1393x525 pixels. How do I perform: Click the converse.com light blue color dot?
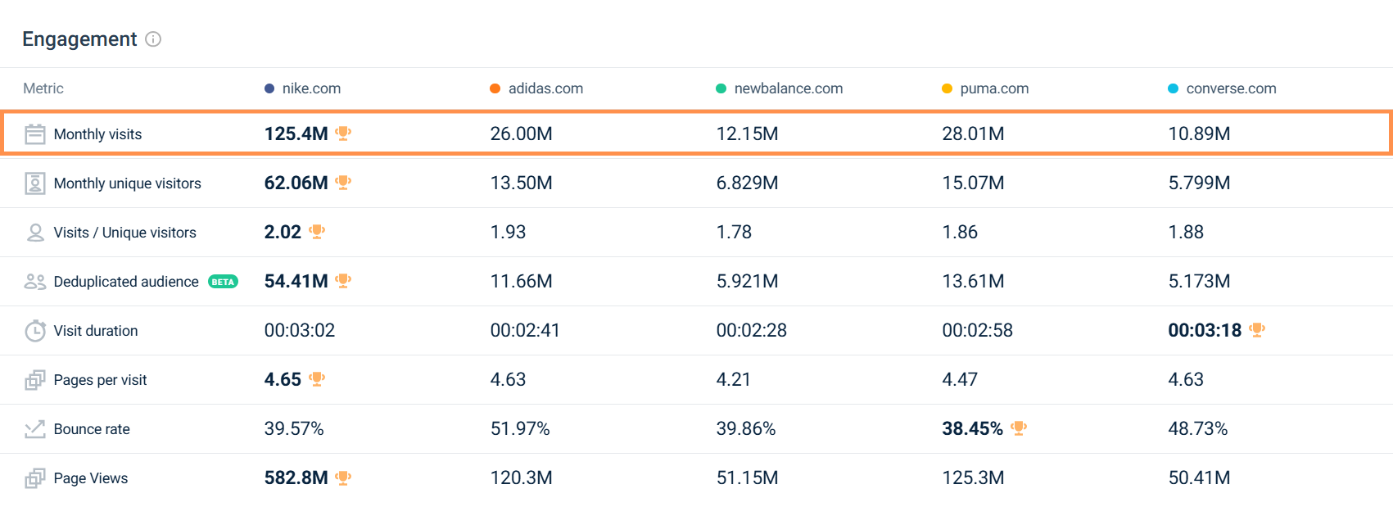coord(1174,88)
